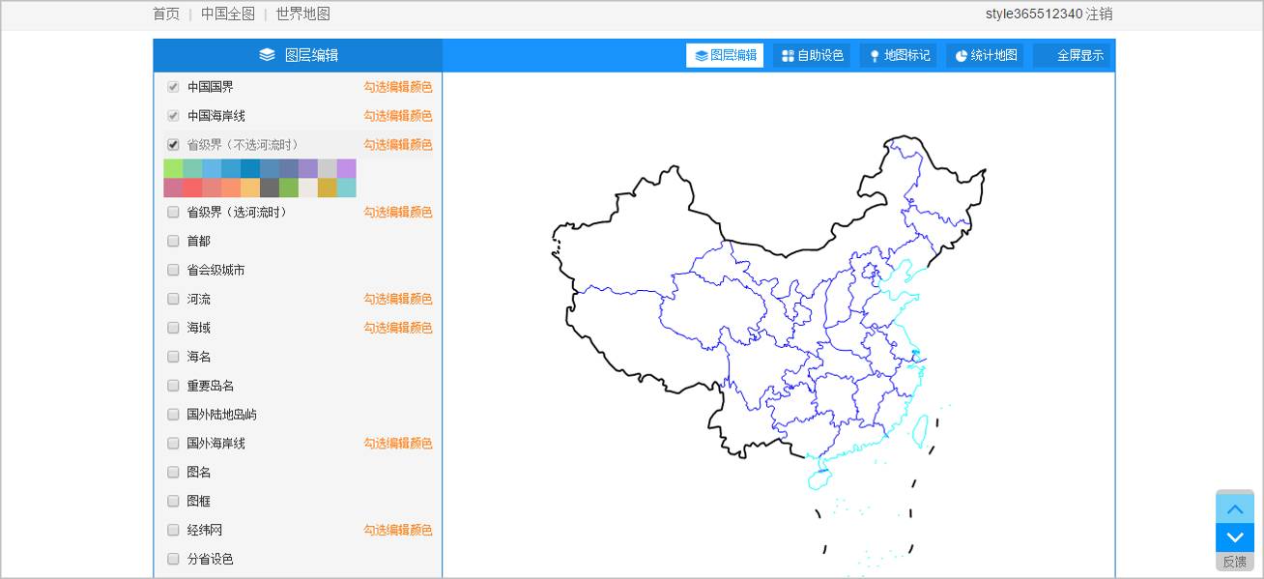Viewport: 1264px width, 579px height.
Task: Enable the 首都 layer checkbox
Action: tap(173, 241)
